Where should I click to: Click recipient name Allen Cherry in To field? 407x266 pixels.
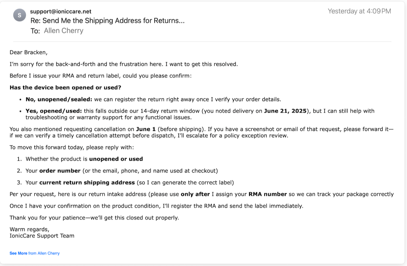pos(64,31)
